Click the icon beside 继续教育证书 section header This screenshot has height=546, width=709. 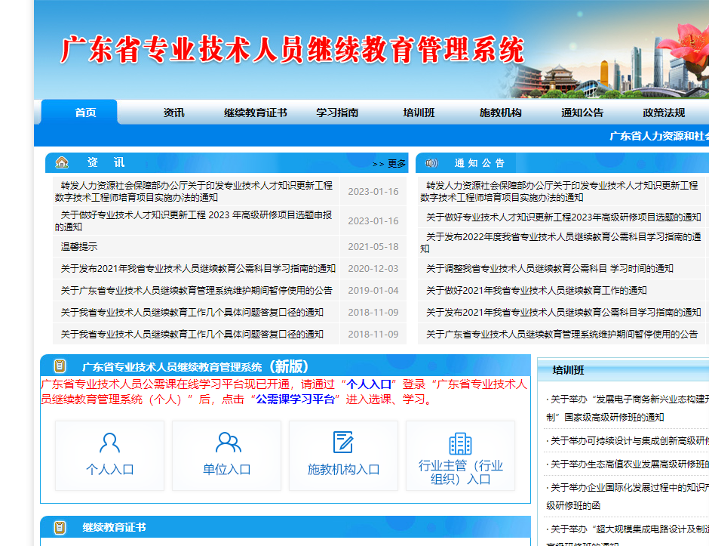[x=60, y=527]
